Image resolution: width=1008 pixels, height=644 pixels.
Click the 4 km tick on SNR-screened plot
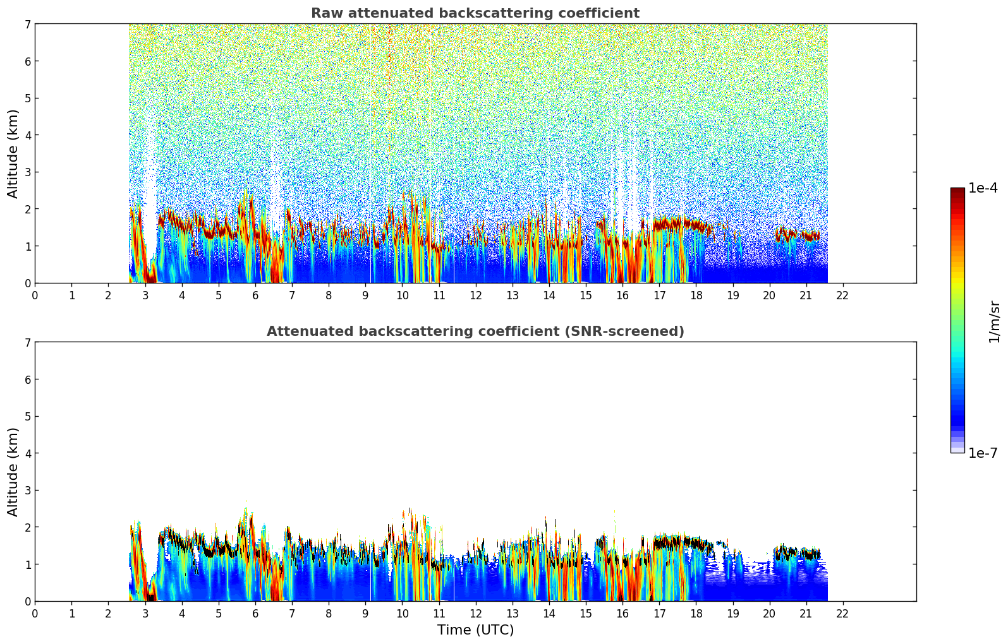pos(27,453)
